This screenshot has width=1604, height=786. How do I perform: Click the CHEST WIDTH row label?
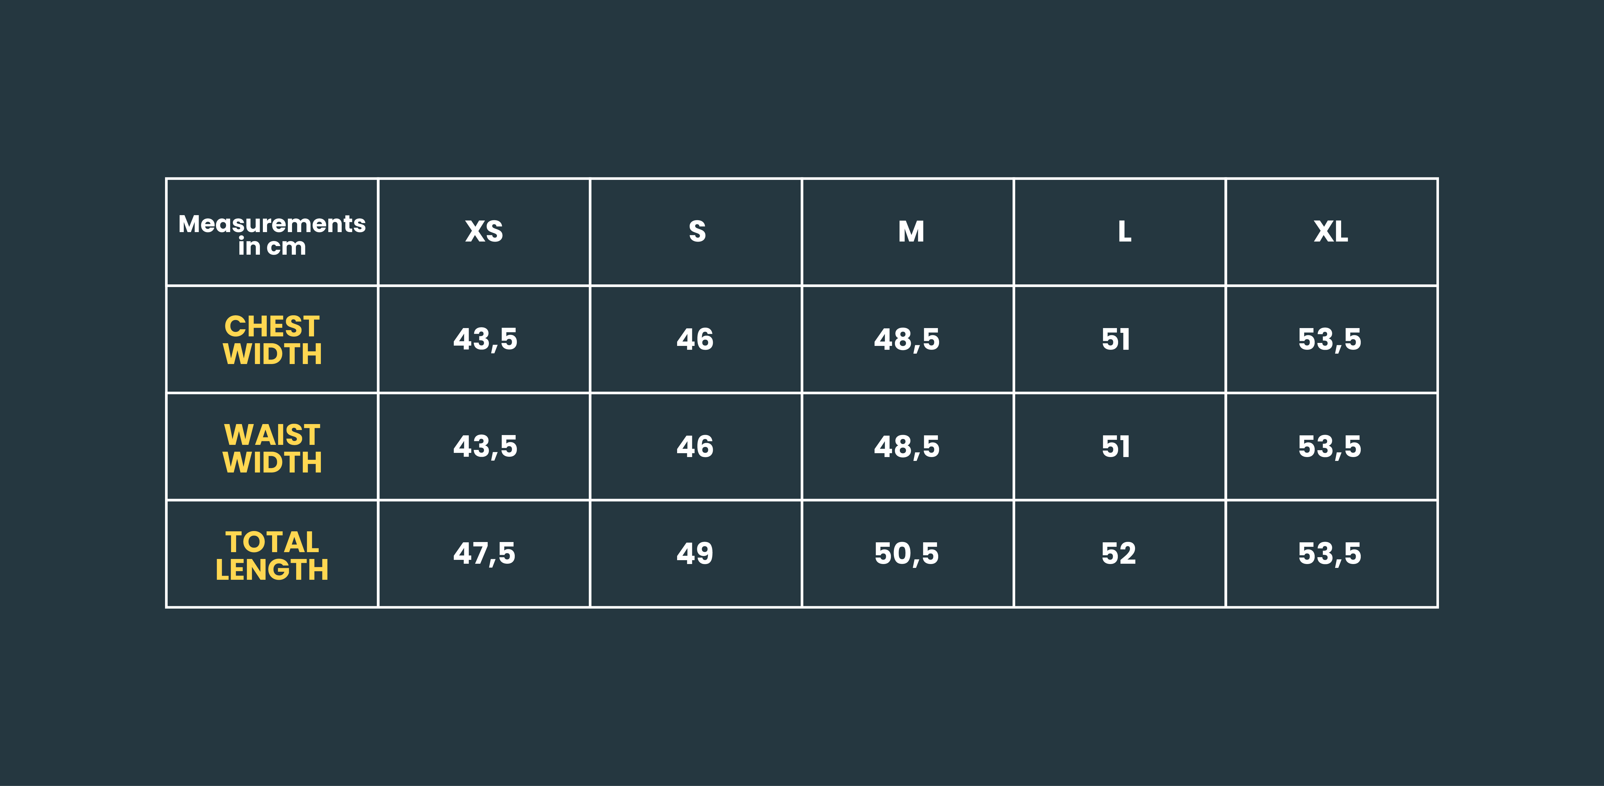[x=272, y=340]
